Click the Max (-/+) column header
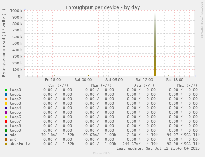Image resolution: width=205 pixels, height=157 pixels. [x=187, y=85]
